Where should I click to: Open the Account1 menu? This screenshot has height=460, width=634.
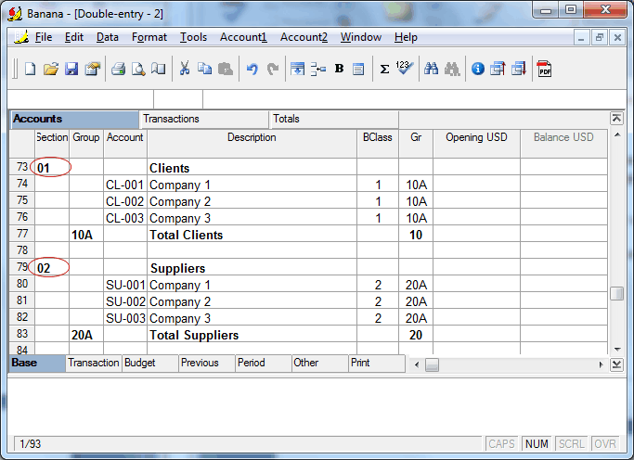(243, 37)
